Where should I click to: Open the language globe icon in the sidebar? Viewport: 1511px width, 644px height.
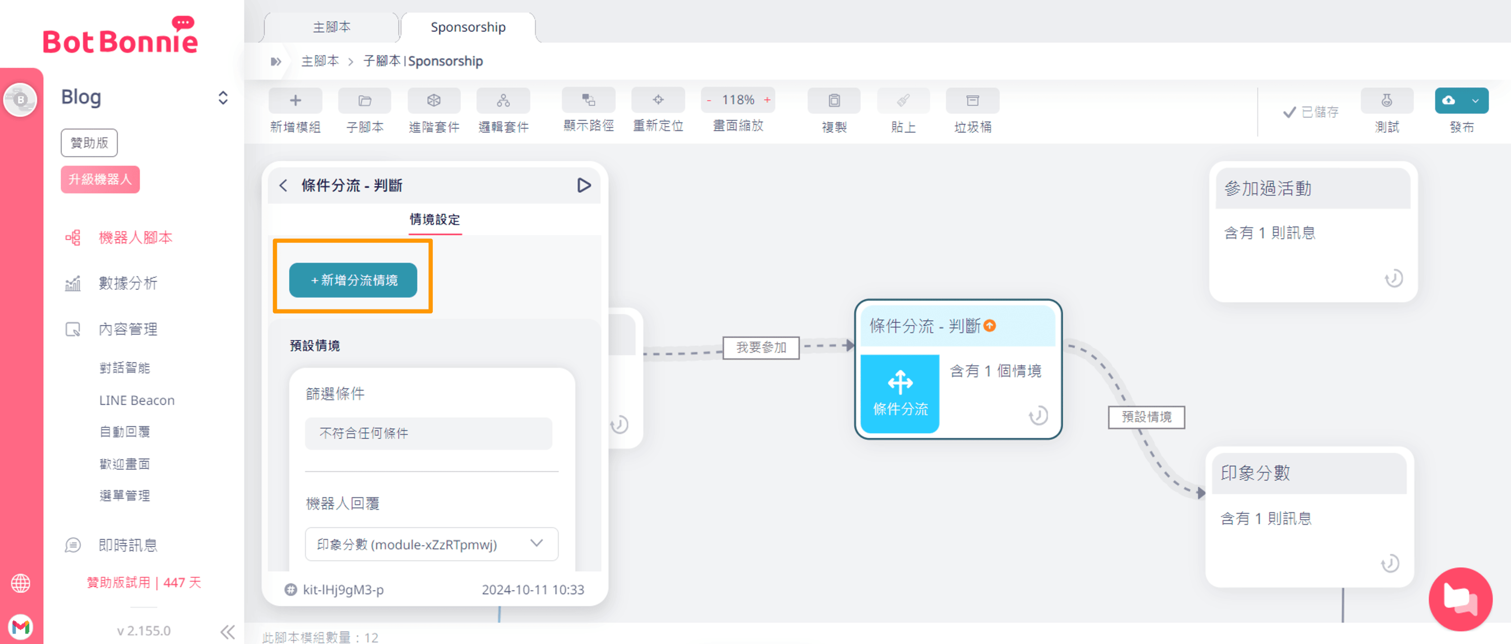[x=21, y=583]
